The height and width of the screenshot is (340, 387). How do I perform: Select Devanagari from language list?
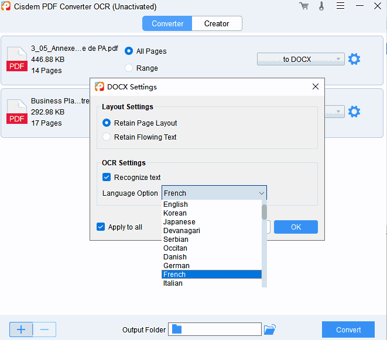[211, 231]
